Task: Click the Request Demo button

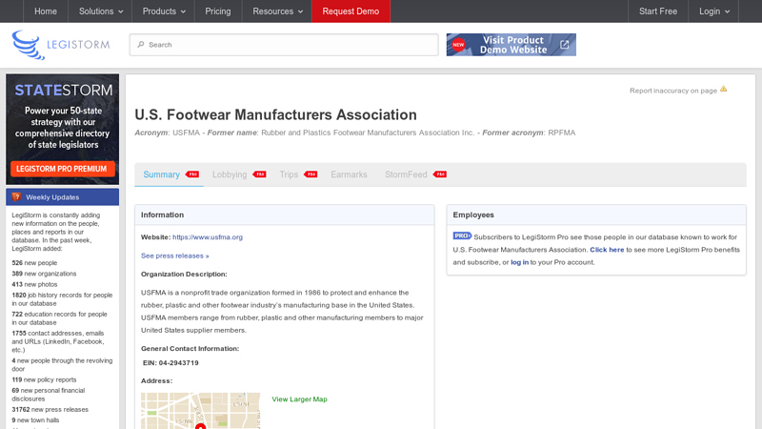Action: [x=351, y=11]
